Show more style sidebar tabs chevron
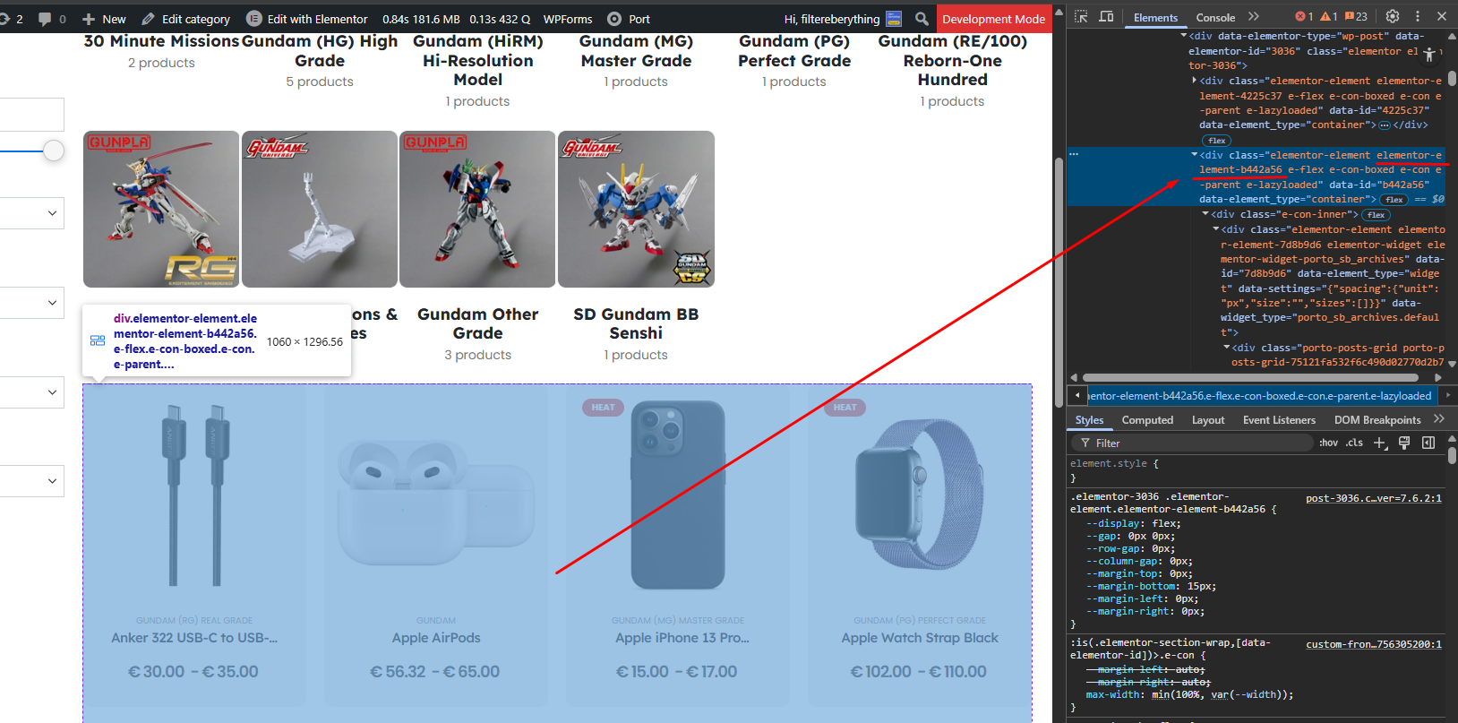This screenshot has width=1458, height=723. click(1438, 419)
